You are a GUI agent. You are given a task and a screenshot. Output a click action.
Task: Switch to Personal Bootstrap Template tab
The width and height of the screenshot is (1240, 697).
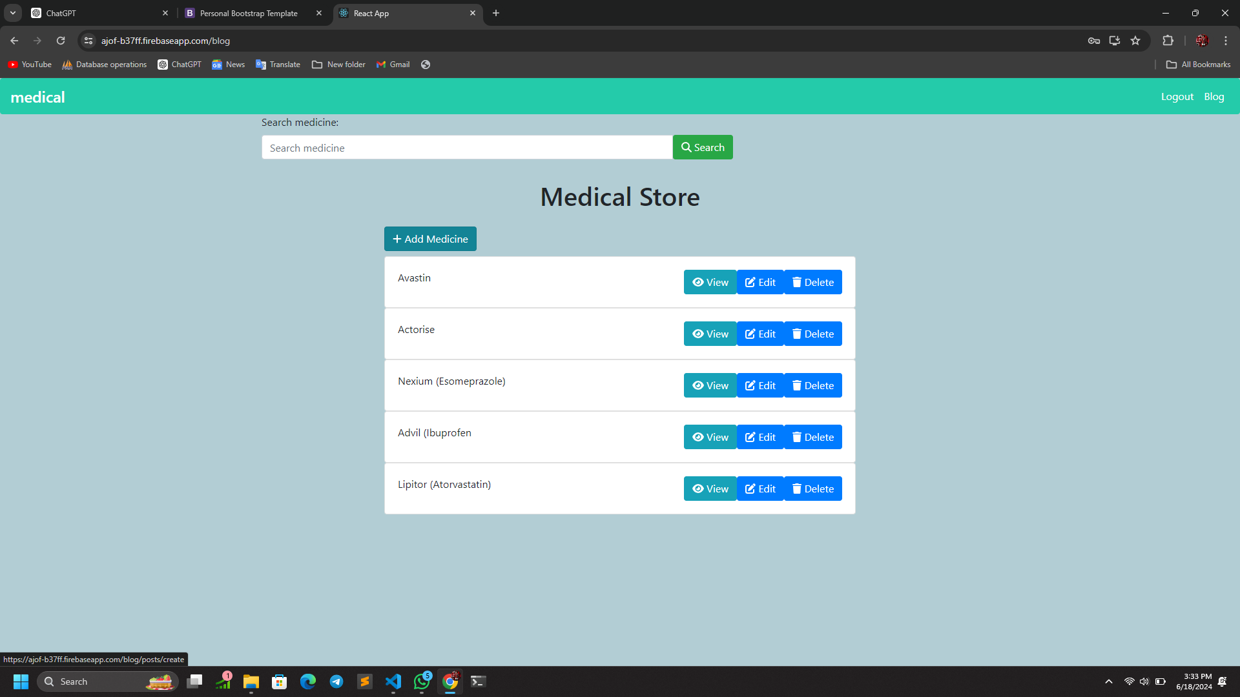click(x=249, y=13)
